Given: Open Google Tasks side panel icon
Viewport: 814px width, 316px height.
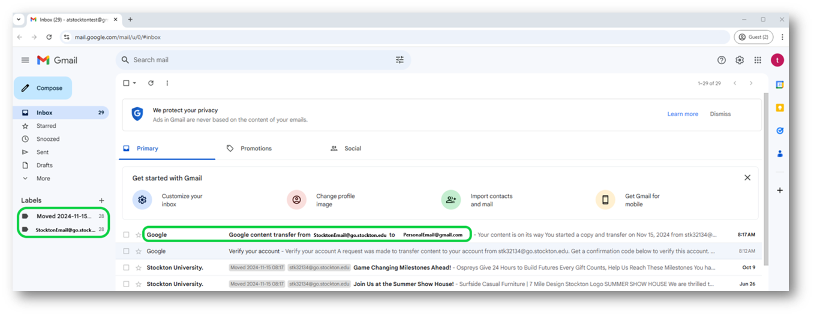Looking at the screenshot, I should [x=780, y=131].
